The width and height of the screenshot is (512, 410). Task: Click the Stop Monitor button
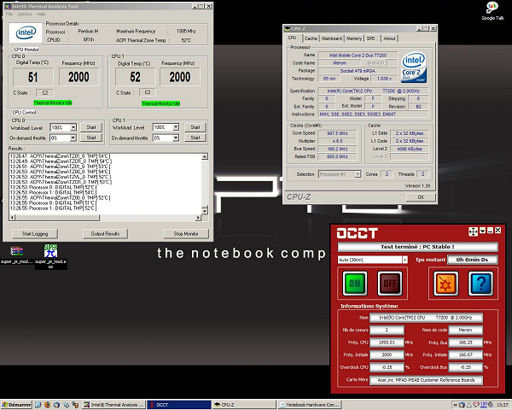186,233
